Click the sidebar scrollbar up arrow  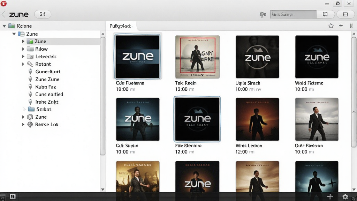coord(103,34)
